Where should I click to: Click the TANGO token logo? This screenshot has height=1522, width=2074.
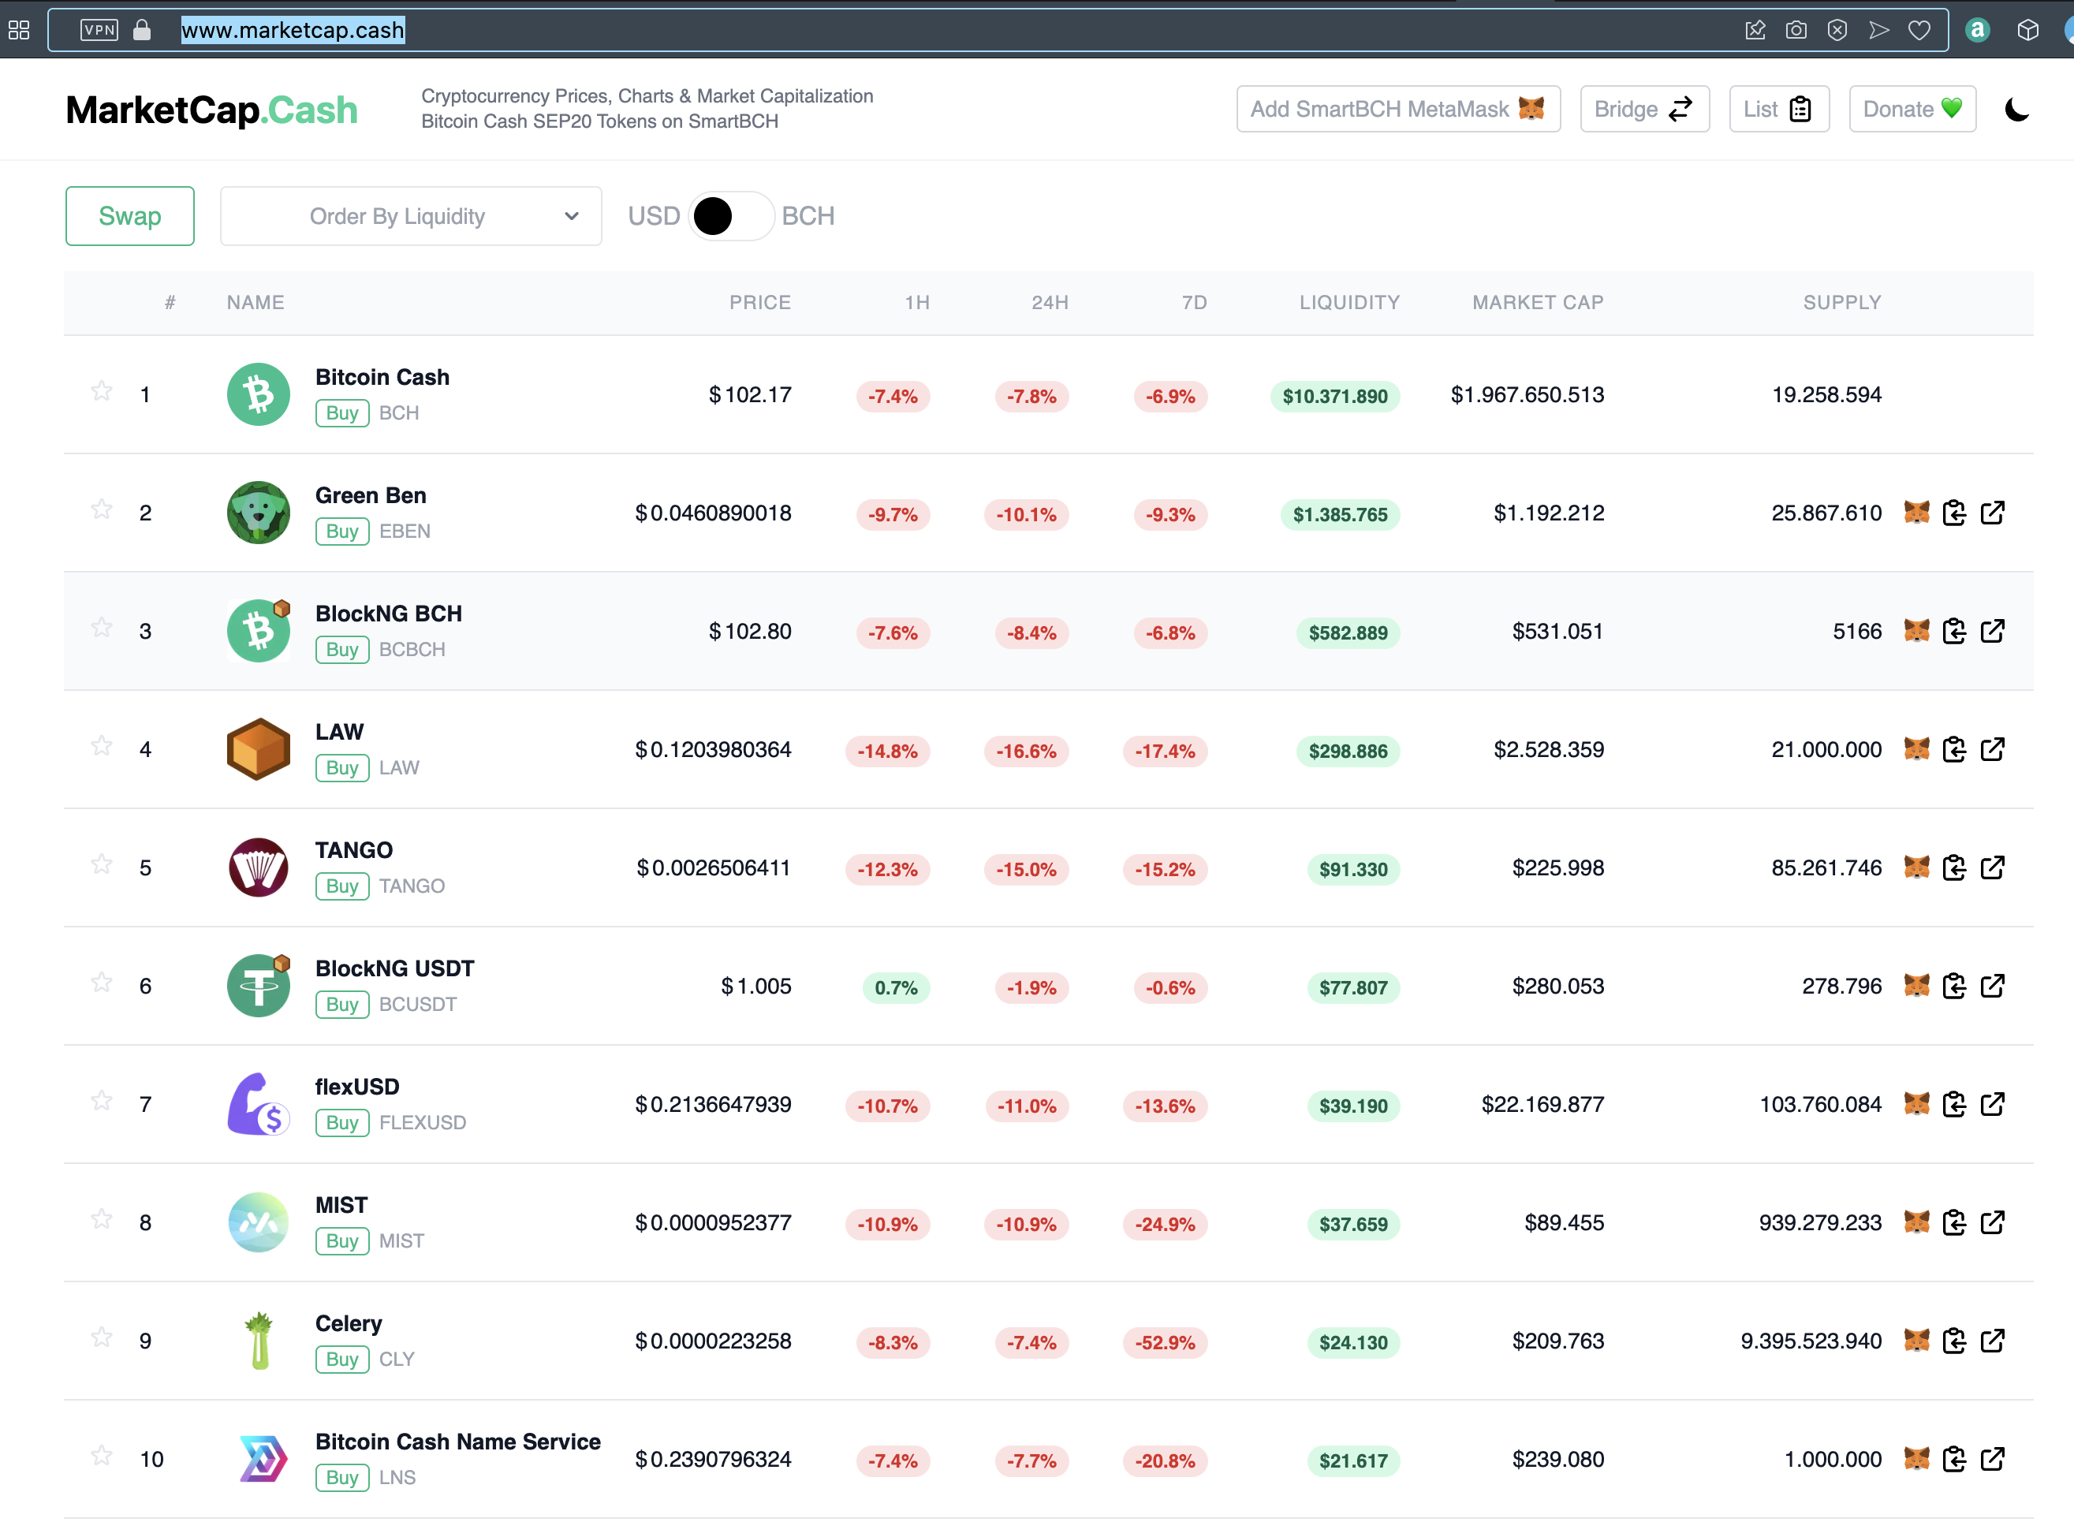click(258, 868)
